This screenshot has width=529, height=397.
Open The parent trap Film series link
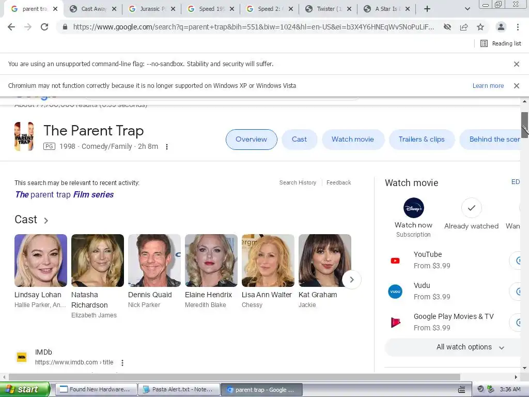point(65,195)
